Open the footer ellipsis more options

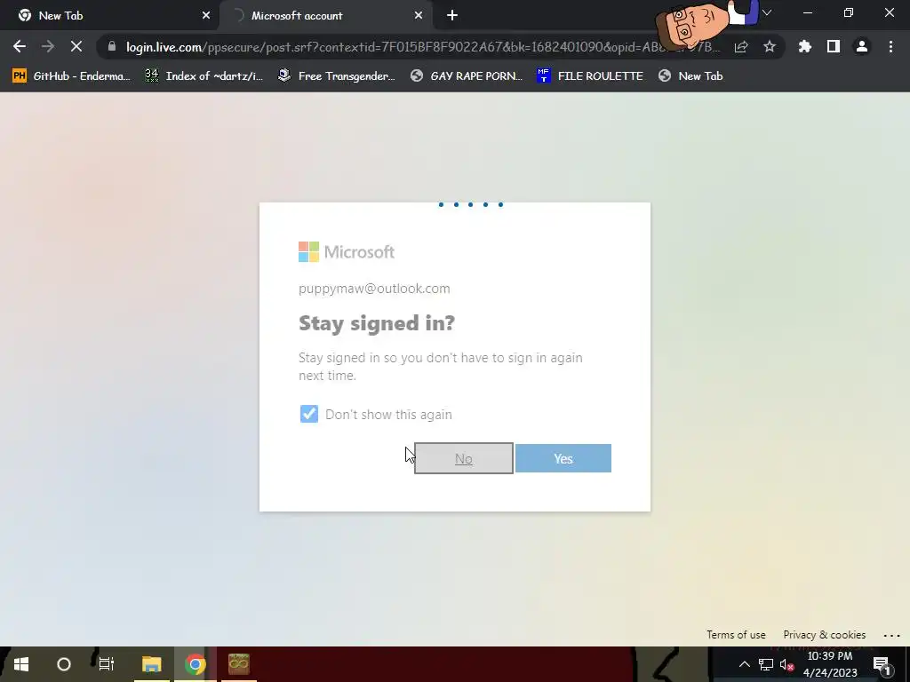click(891, 636)
